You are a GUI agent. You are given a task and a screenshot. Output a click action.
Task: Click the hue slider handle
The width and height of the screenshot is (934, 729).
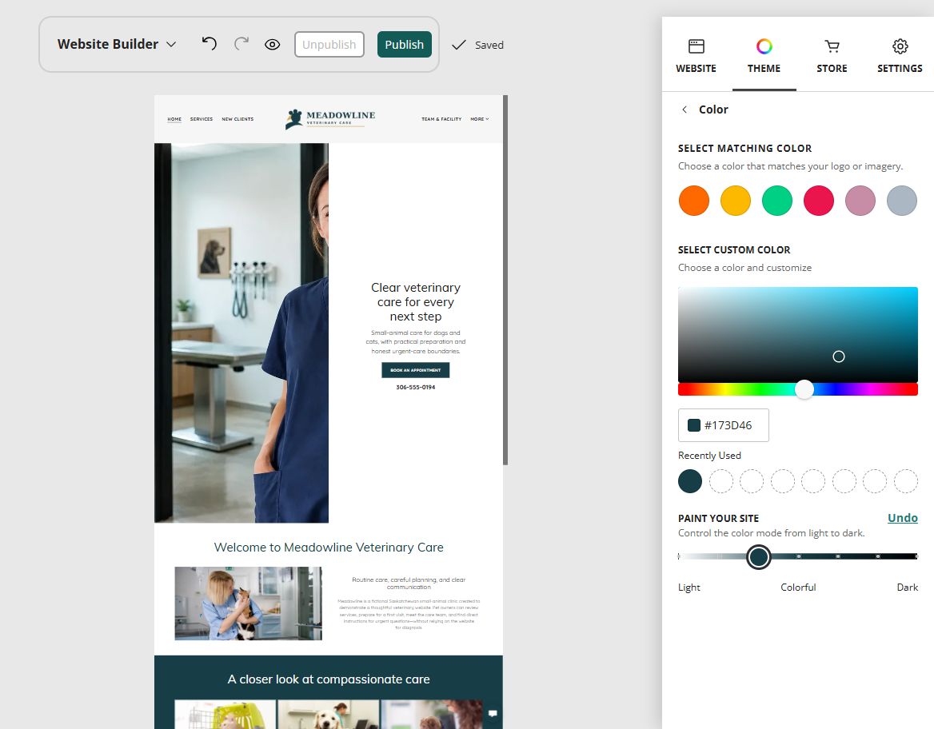[x=804, y=389]
